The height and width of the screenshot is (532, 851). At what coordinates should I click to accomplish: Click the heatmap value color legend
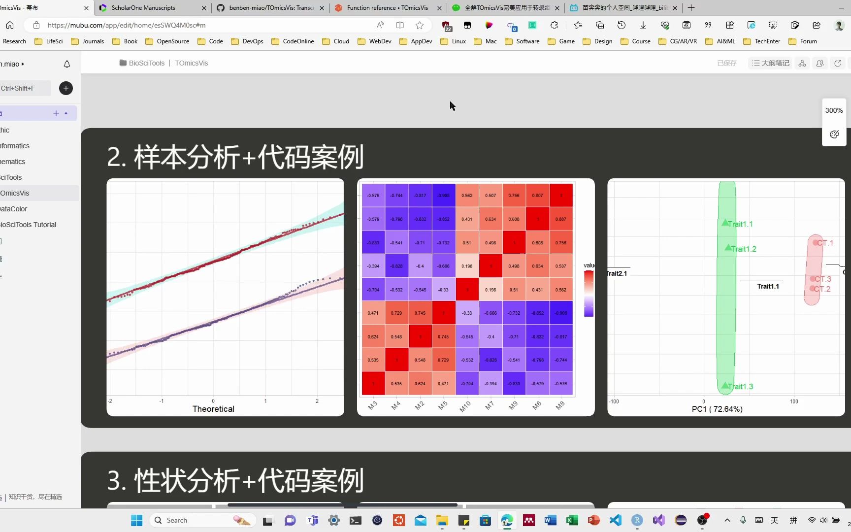click(588, 293)
